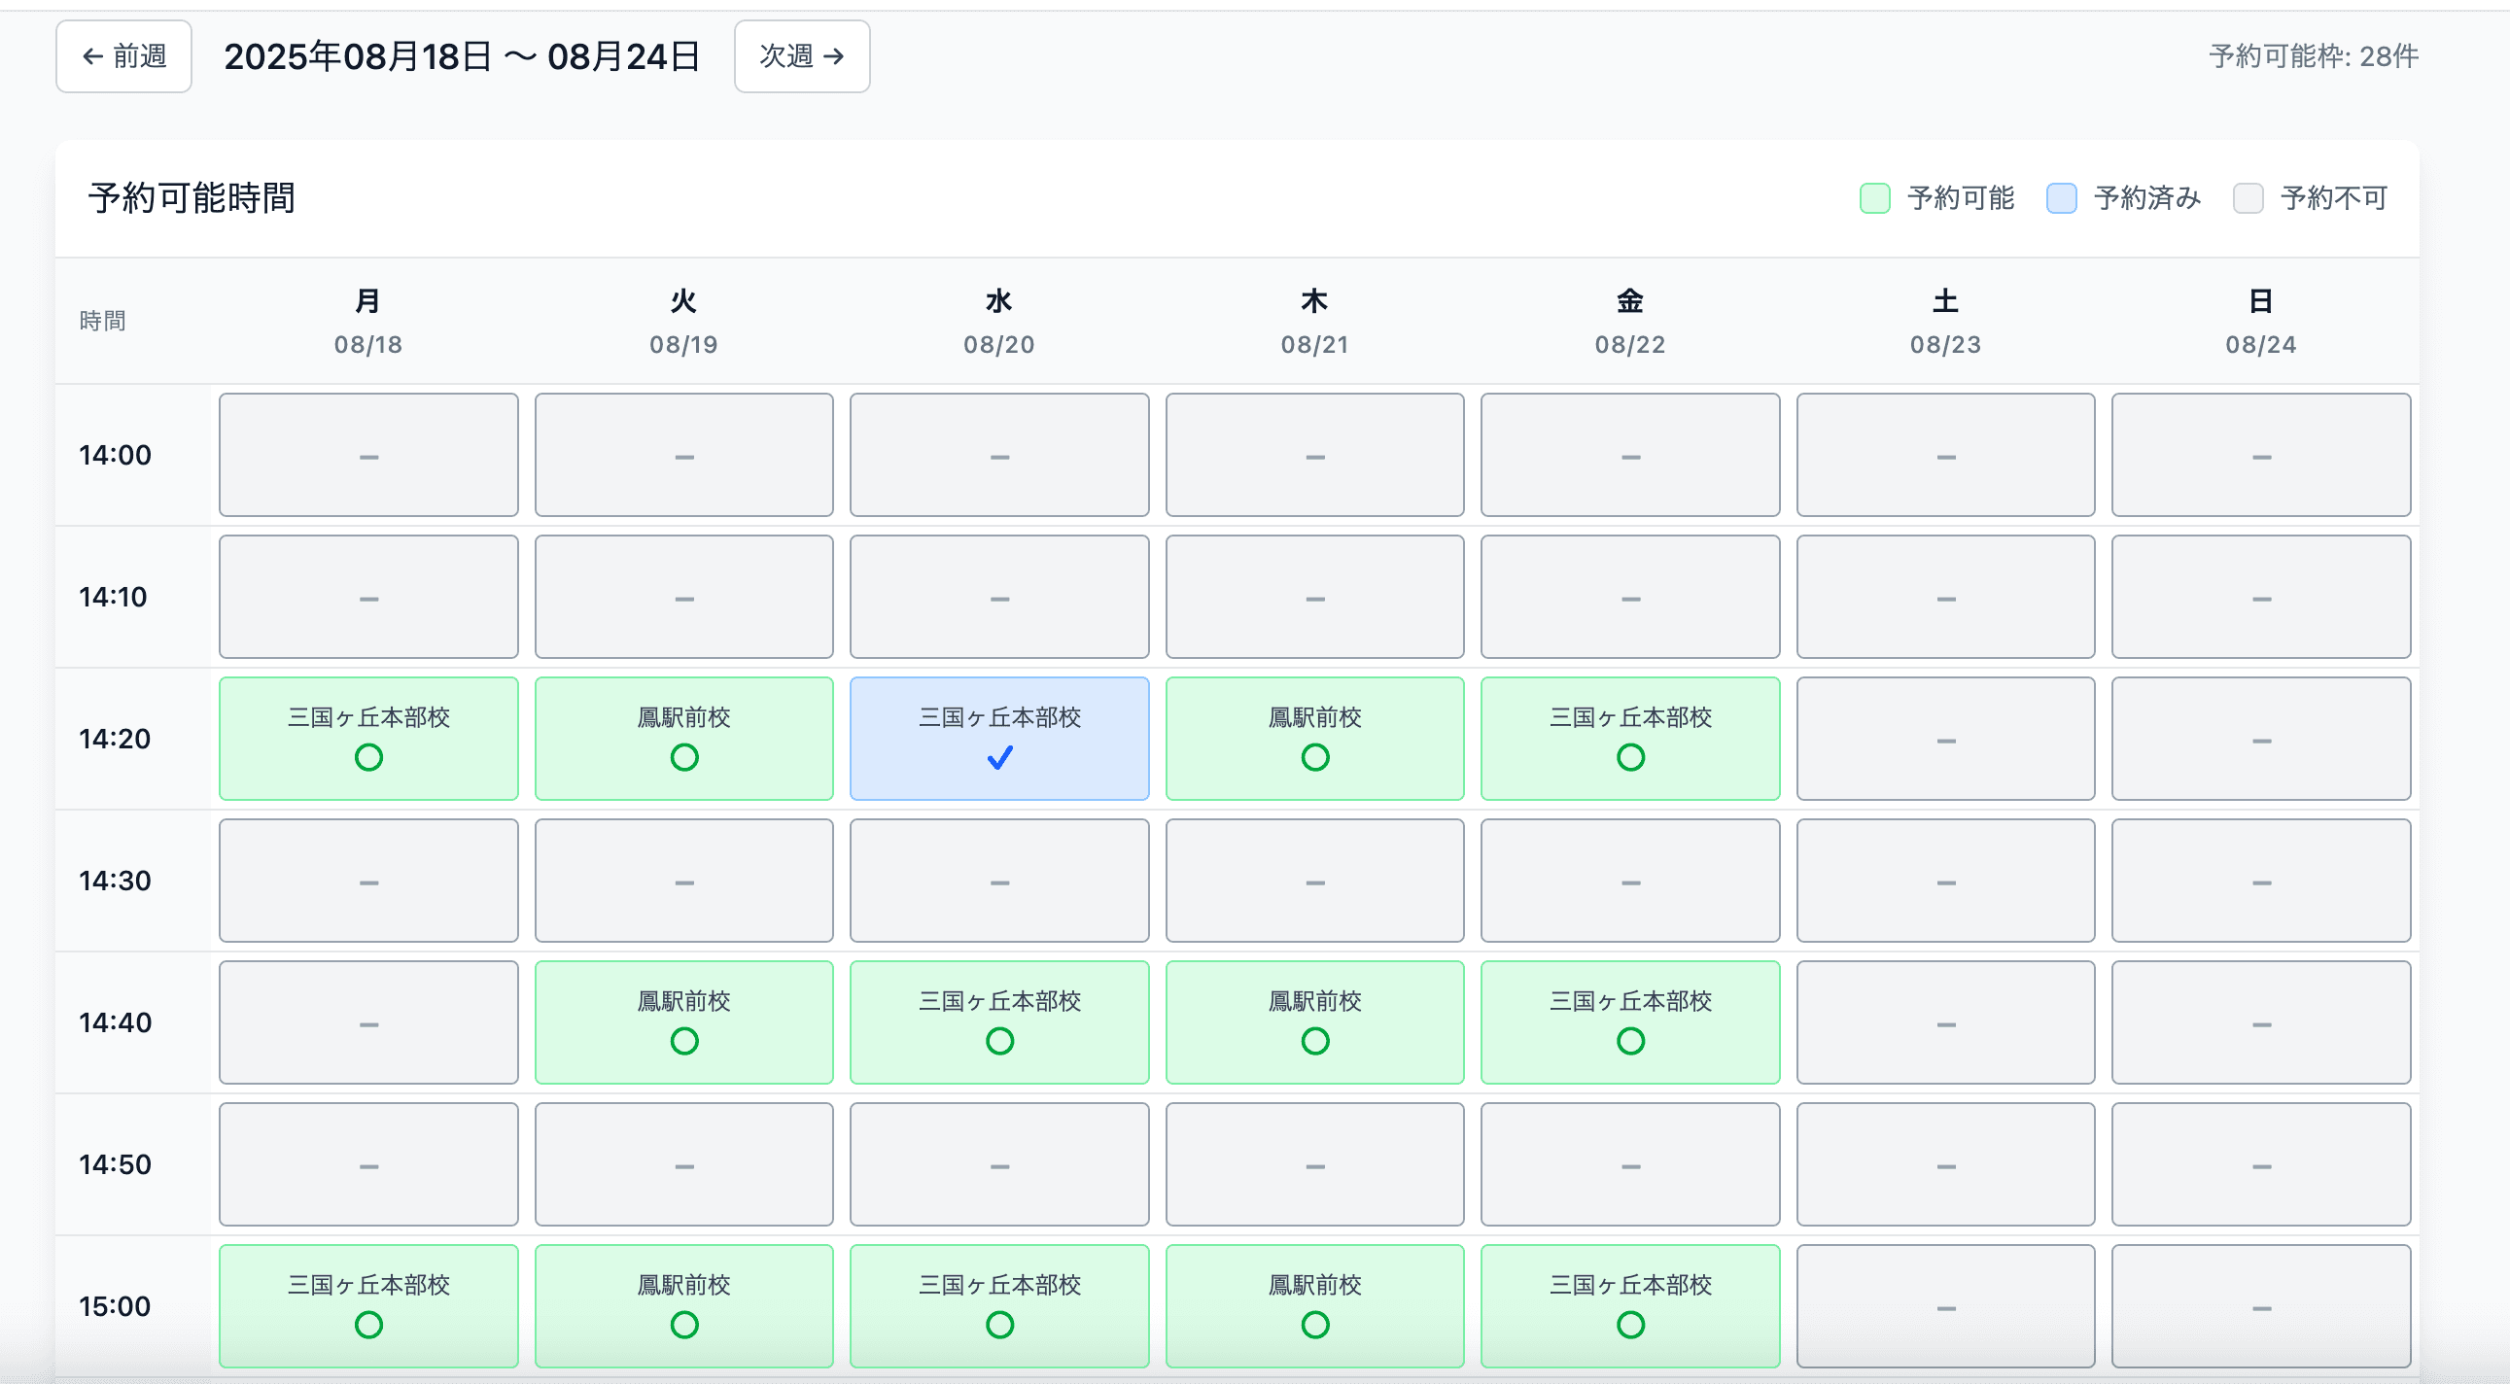Select Thursday 15:00 鳳駅前校 slot
The image size is (2510, 1384).
pyautogui.click(x=1314, y=1306)
